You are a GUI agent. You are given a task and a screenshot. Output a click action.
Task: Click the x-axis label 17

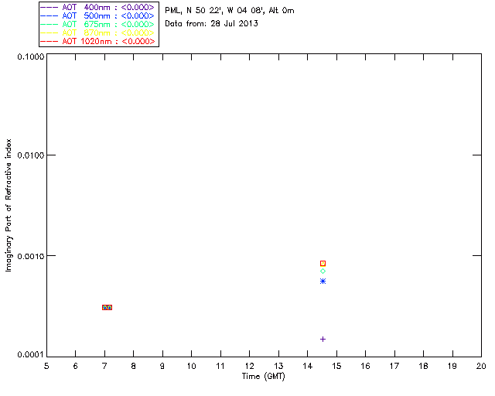394,366
